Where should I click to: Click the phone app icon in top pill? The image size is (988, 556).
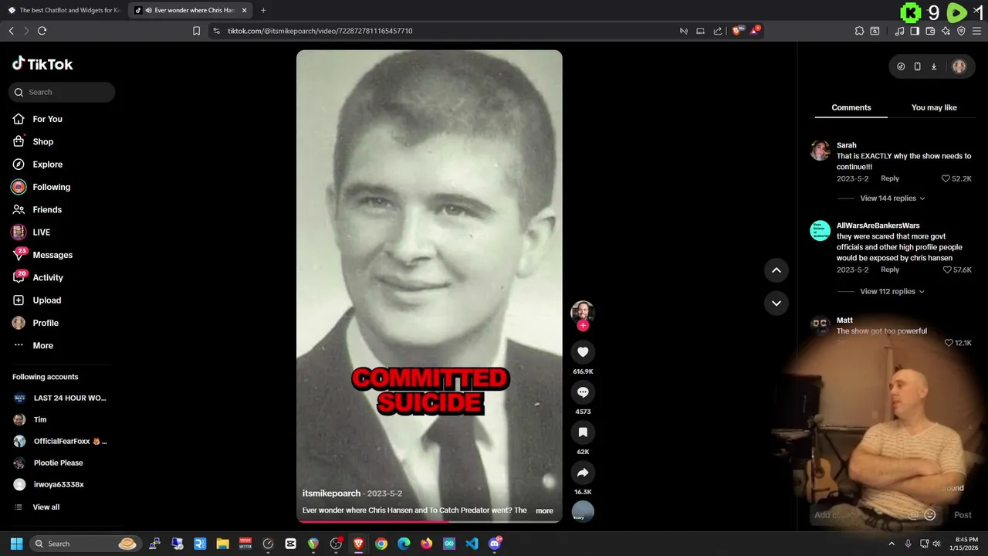pos(917,66)
